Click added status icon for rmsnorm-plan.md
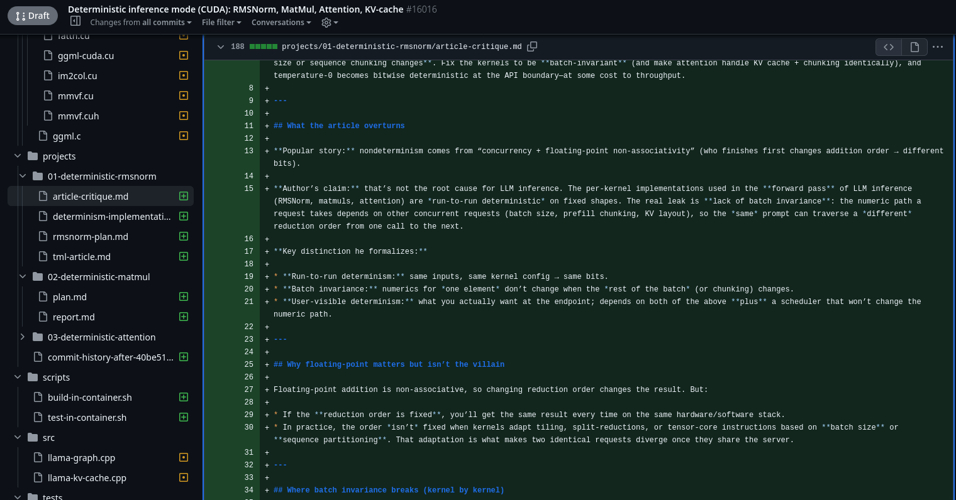The width and height of the screenshot is (956, 500). point(184,237)
